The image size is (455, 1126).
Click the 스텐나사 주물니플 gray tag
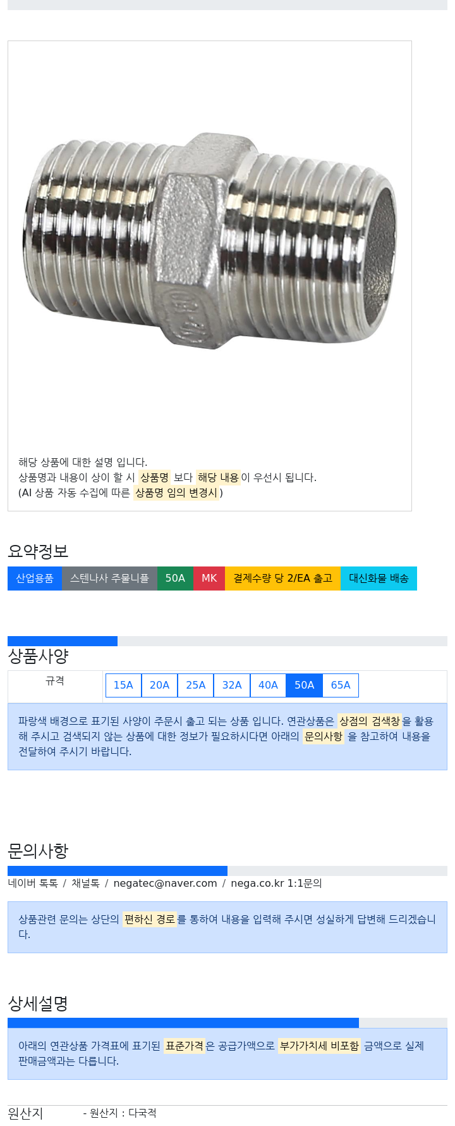pos(109,579)
